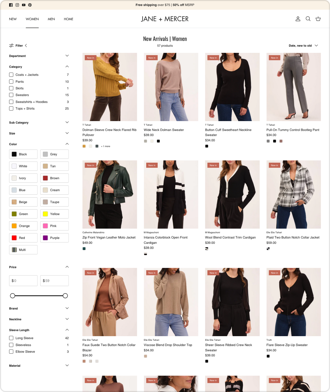Open the YouTube social icon
Screen dimensions: 330x392
[x=24, y=5]
